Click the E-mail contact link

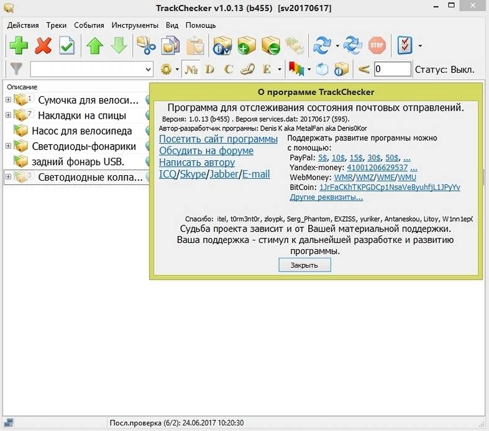point(256,174)
